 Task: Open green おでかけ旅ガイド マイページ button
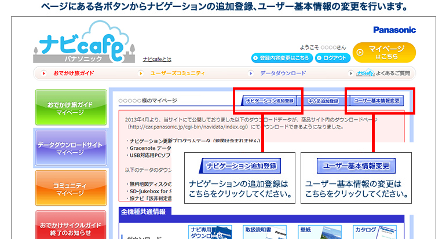click(x=71, y=108)
